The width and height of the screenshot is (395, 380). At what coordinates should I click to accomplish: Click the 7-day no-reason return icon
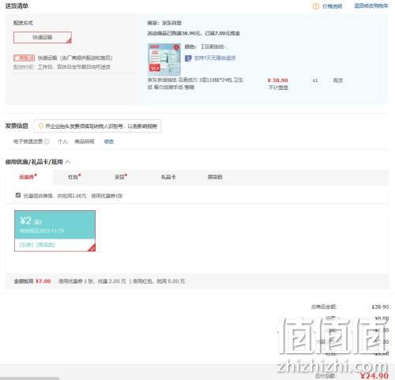[x=188, y=58]
